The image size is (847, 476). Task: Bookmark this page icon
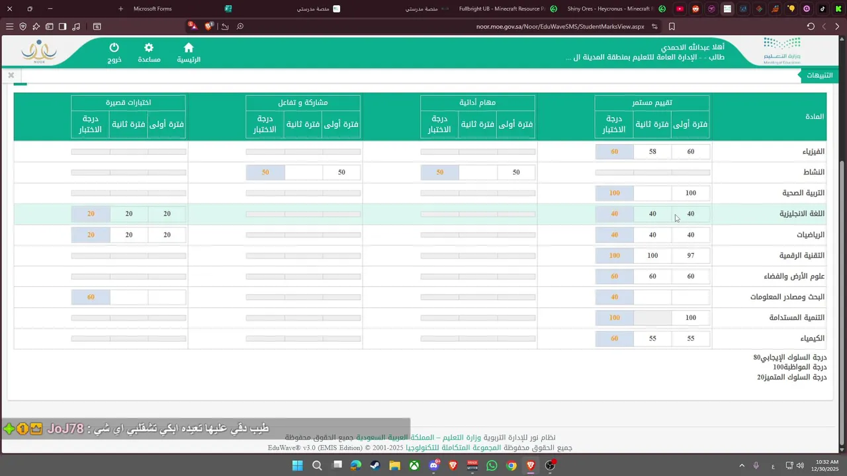[672, 26]
